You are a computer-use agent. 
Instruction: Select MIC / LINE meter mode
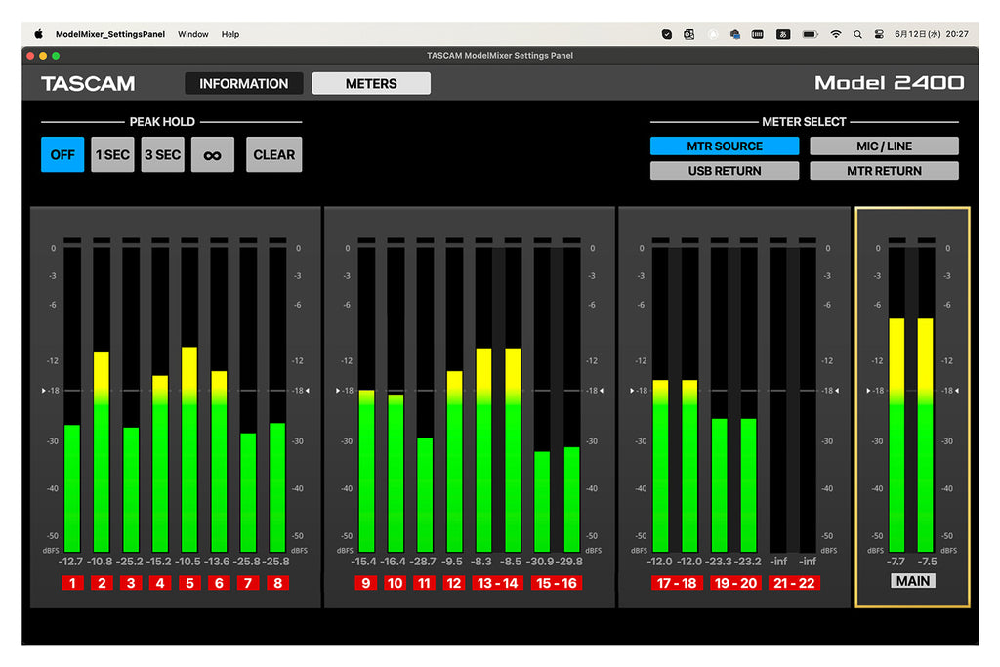pos(884,146)
